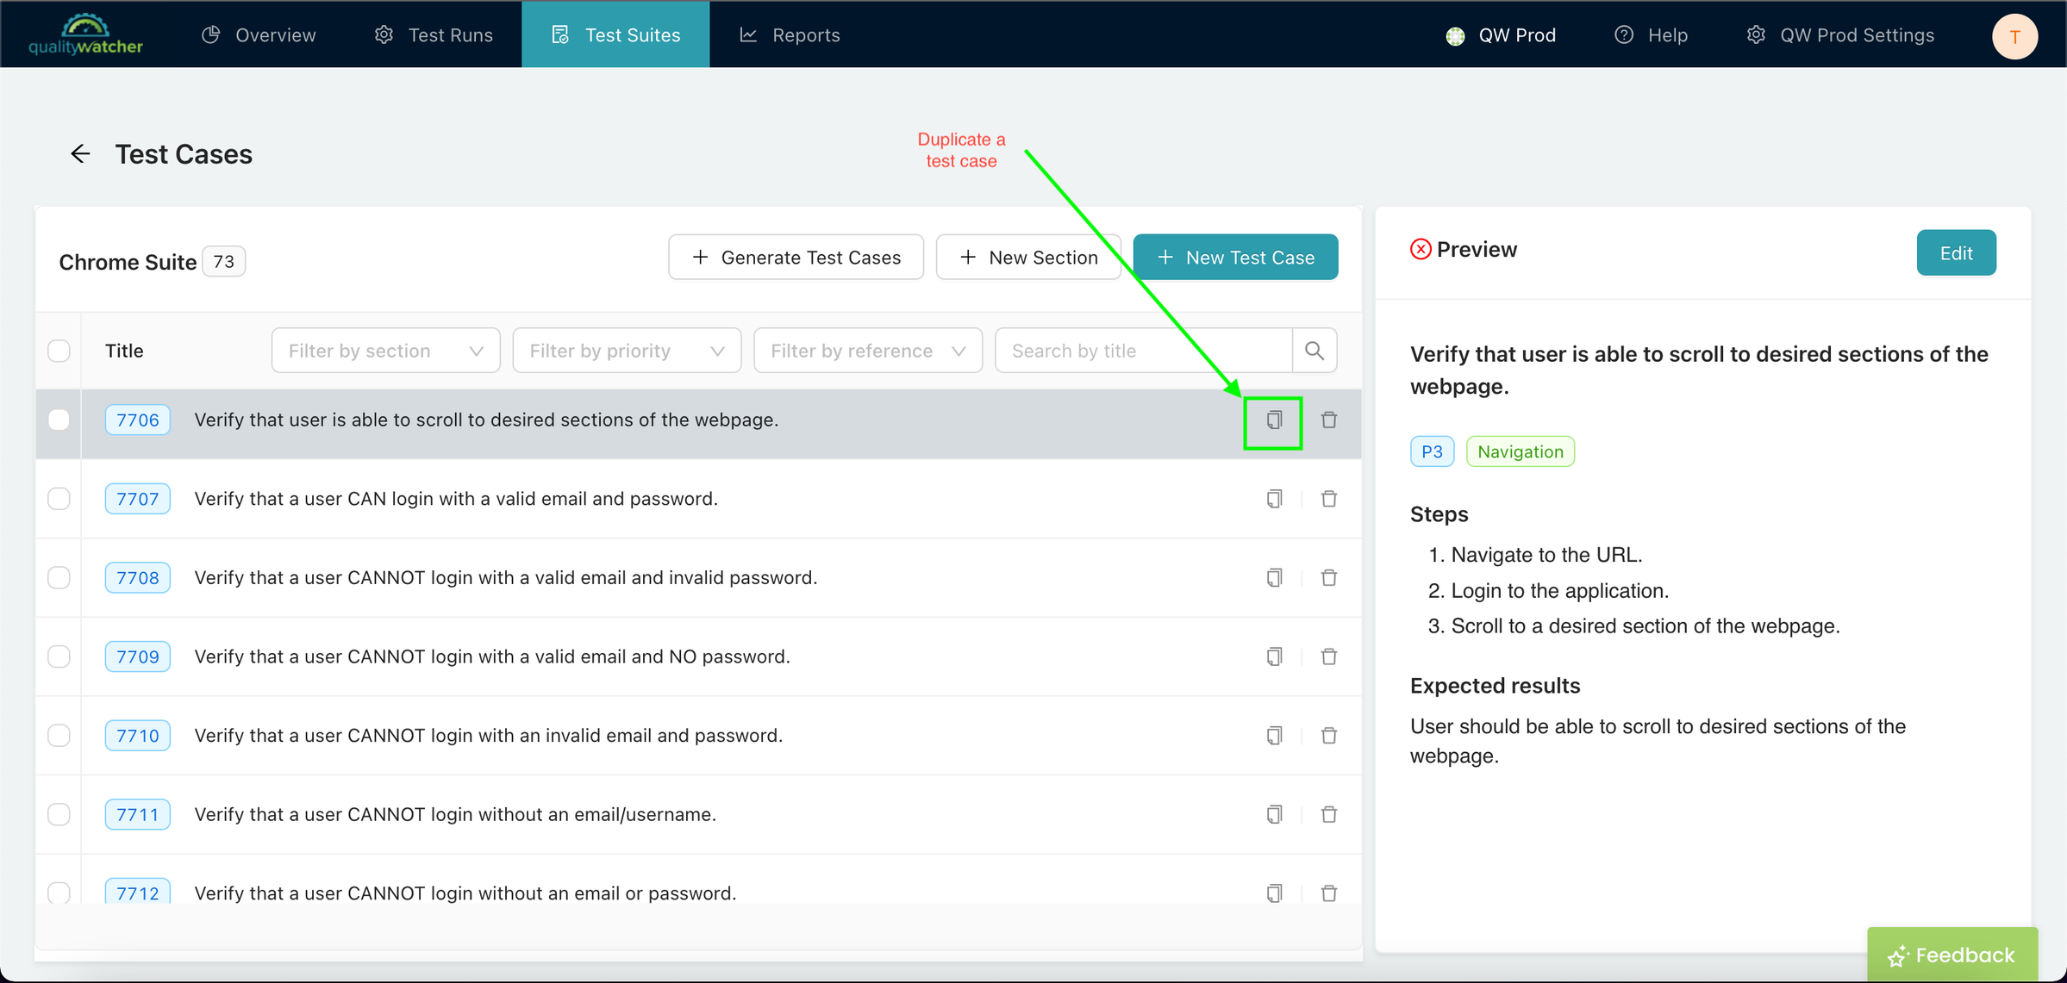2067x983 pixels.
Task: Open the Reports tab
Action: 790,35
